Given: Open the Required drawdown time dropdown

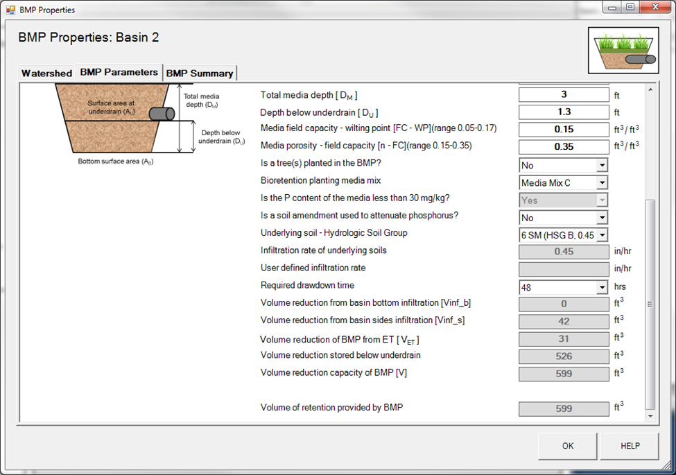Looking at the screenshot, I should [x=601, y=287].
